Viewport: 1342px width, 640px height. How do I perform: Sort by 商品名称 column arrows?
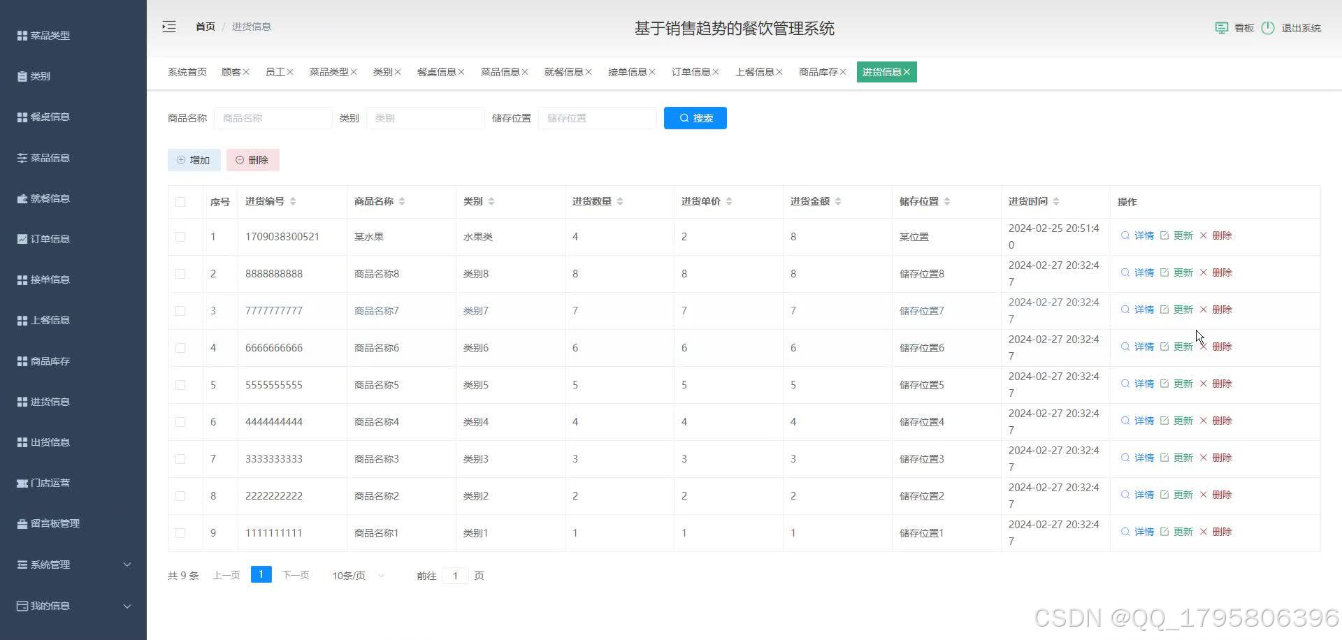(x=402, y=201)
